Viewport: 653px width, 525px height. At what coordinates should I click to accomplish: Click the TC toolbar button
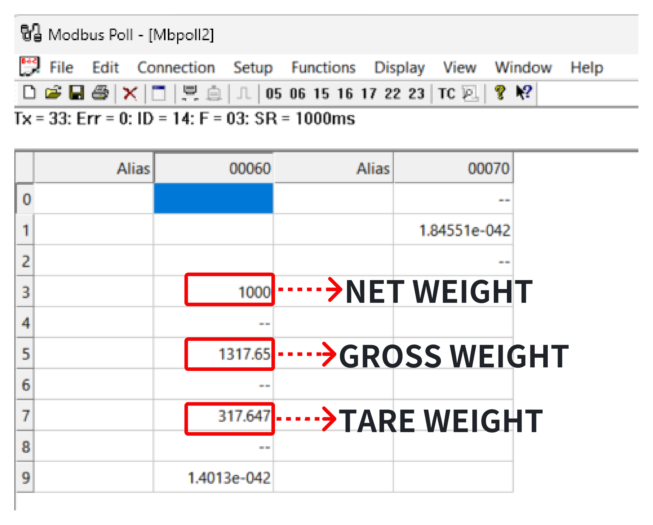pos(446,94)
